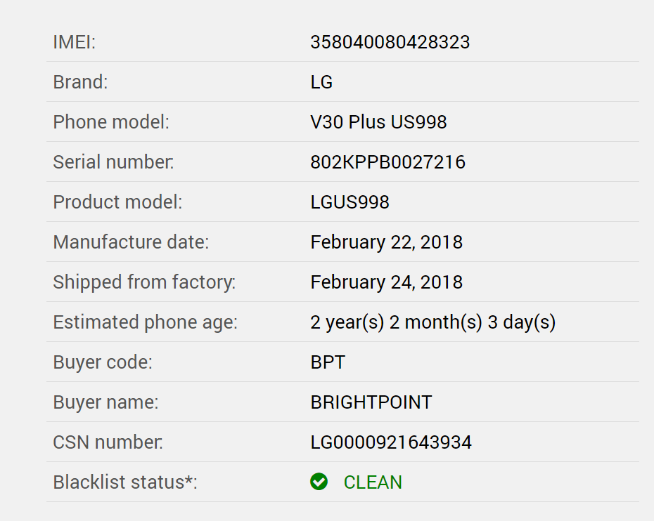This screenshot has width=654, height=521.
Task: Click the IMEI number 358040080428323
Action: click(390, 42)
